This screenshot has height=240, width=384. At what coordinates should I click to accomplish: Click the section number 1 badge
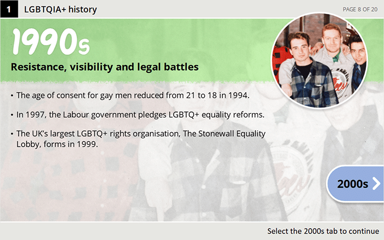pyautogui.click(x=9, y=9)
